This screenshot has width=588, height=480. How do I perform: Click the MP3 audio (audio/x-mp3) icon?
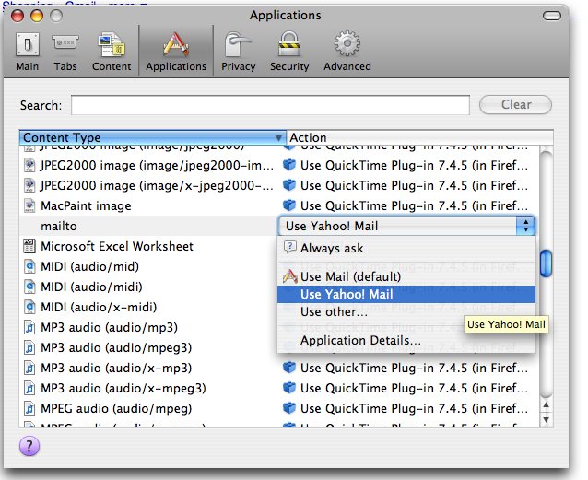29,368
